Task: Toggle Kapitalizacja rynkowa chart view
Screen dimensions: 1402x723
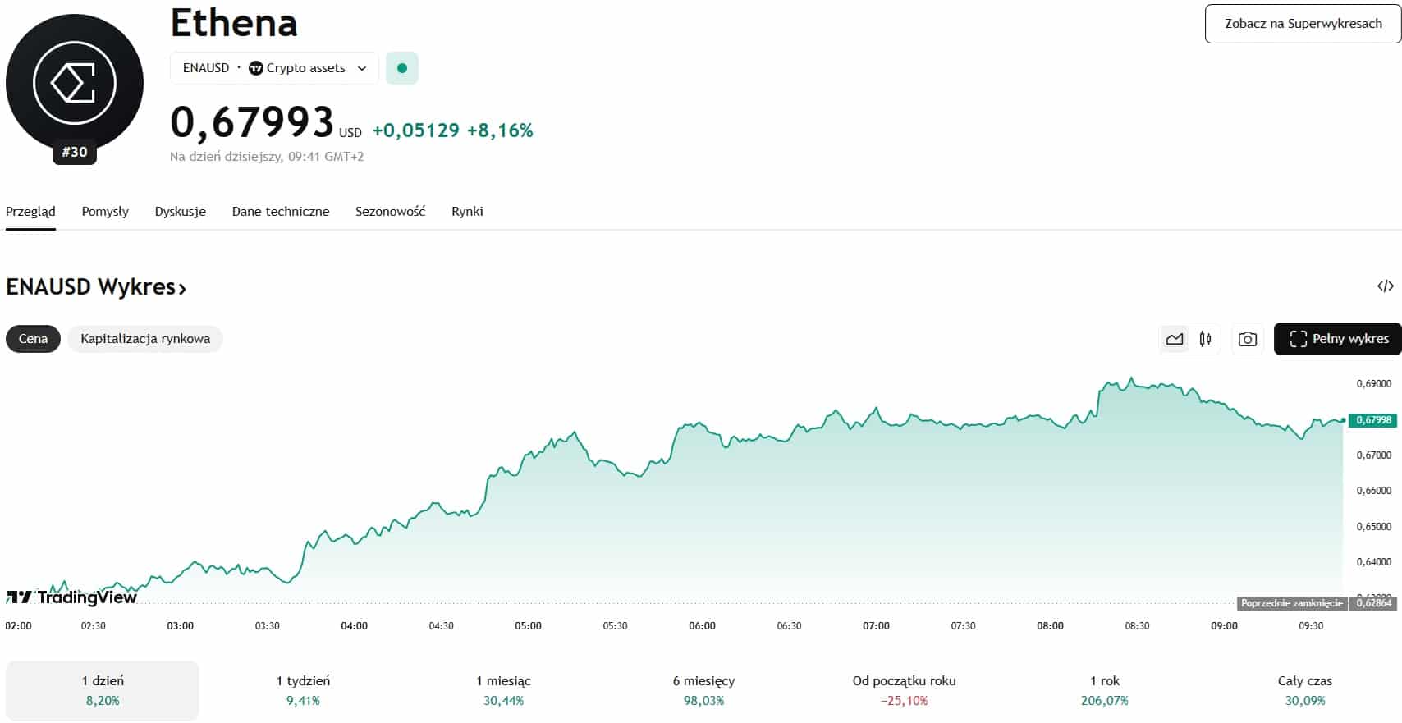Action: [x=145, y=339]
